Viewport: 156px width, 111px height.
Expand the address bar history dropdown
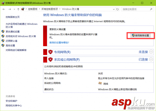point(114,9)
